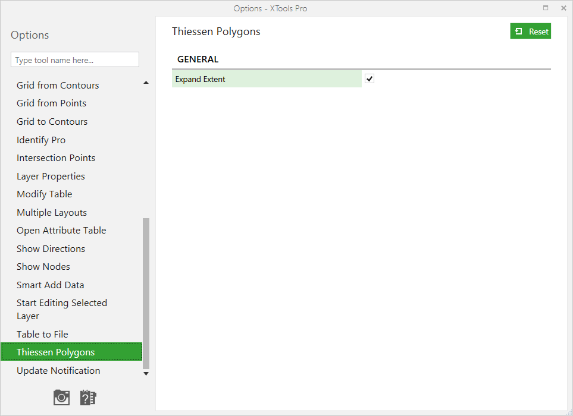
Task: Open Update Notification options
Action: (58, 371)
